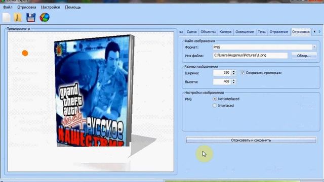Switch to the Освещение tab

[245, 32]
